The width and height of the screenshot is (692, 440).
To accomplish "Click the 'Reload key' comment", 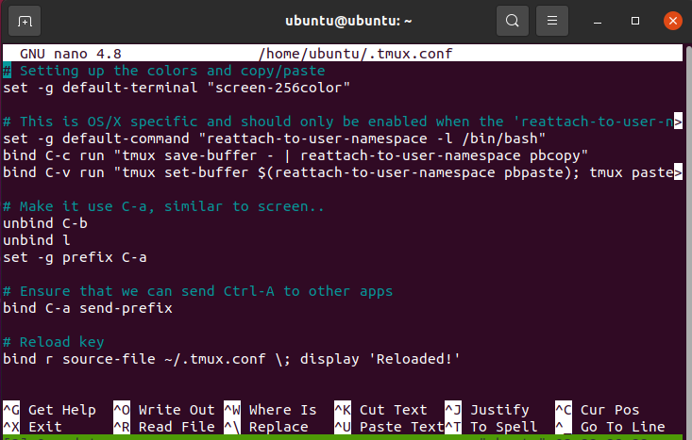I will 54,342.
